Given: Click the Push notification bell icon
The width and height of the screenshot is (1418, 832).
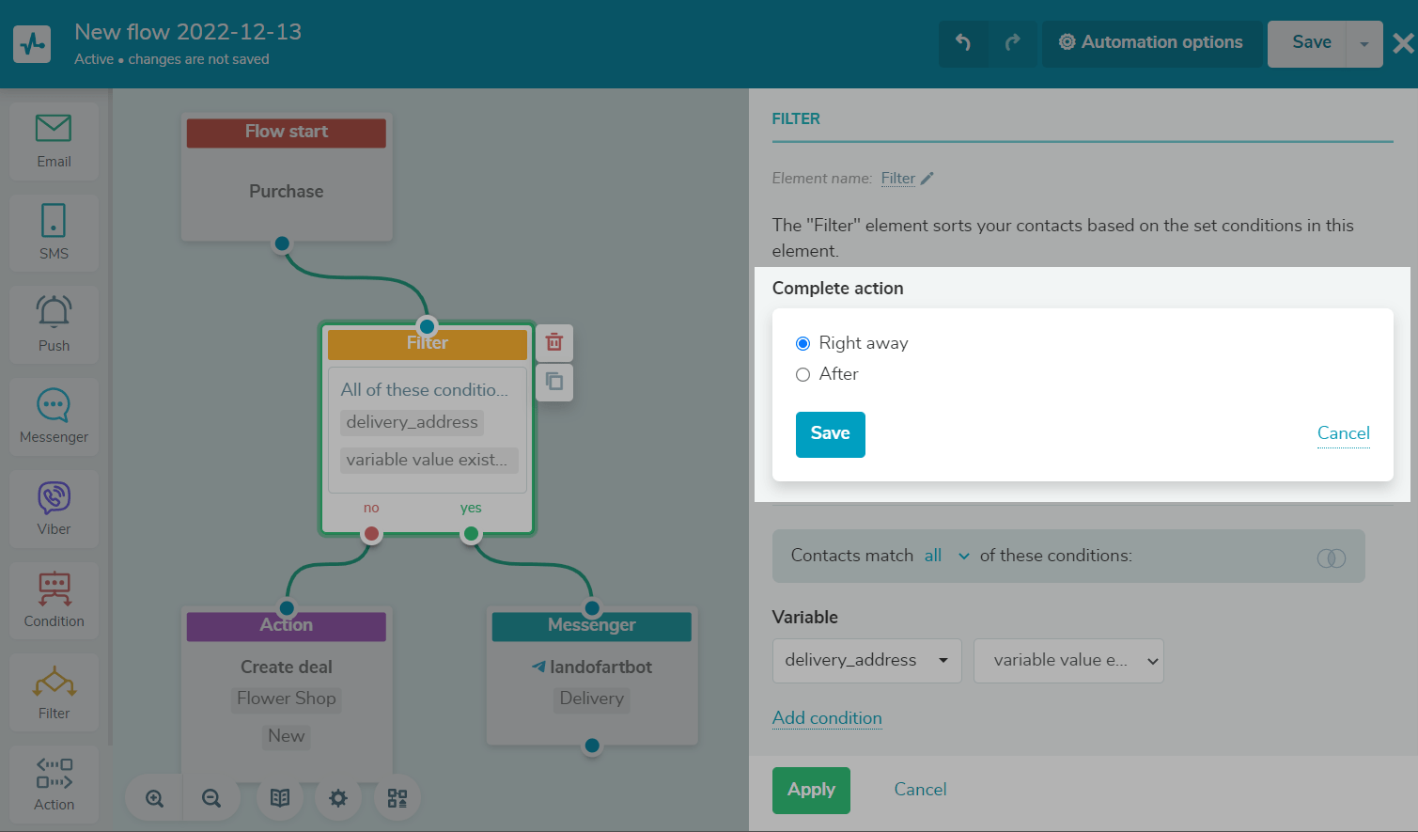Looking at the screenshot, I should (x=54, y=312).
